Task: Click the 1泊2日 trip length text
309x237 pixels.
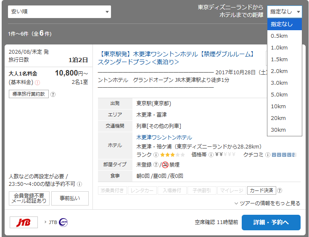Action: click(78, 60)
